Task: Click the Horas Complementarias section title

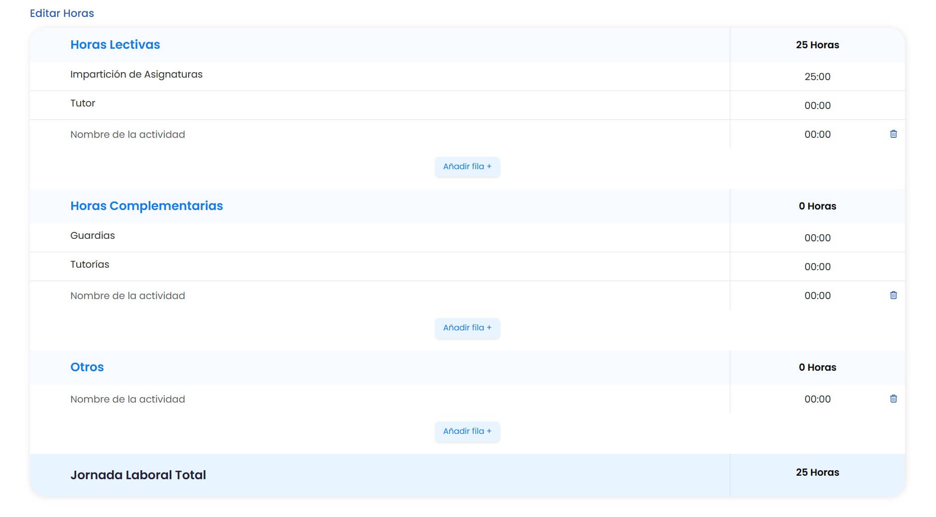Action: coord(146,206)
